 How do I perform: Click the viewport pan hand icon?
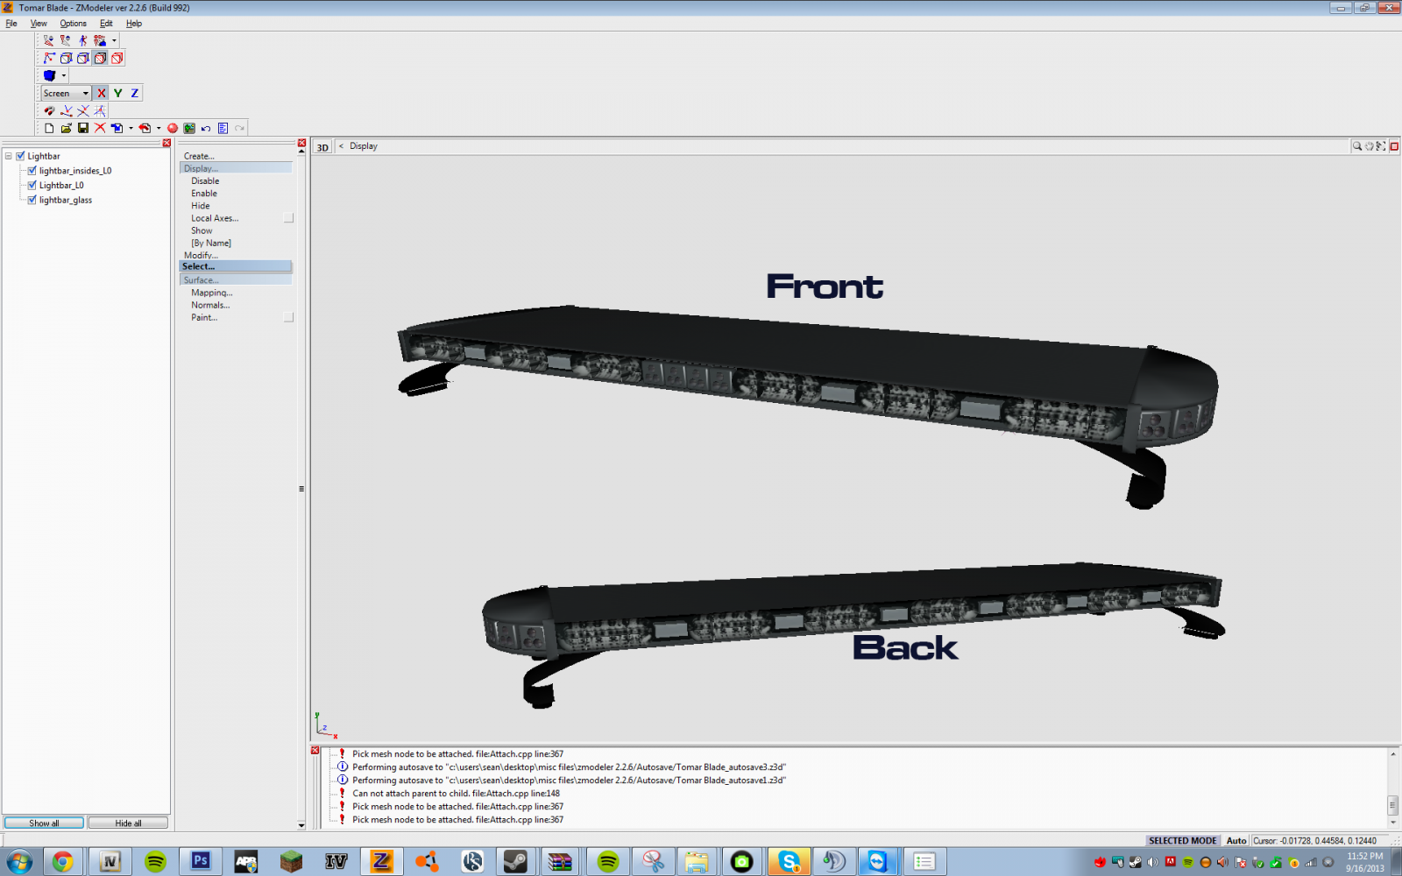click(1370, 146)
